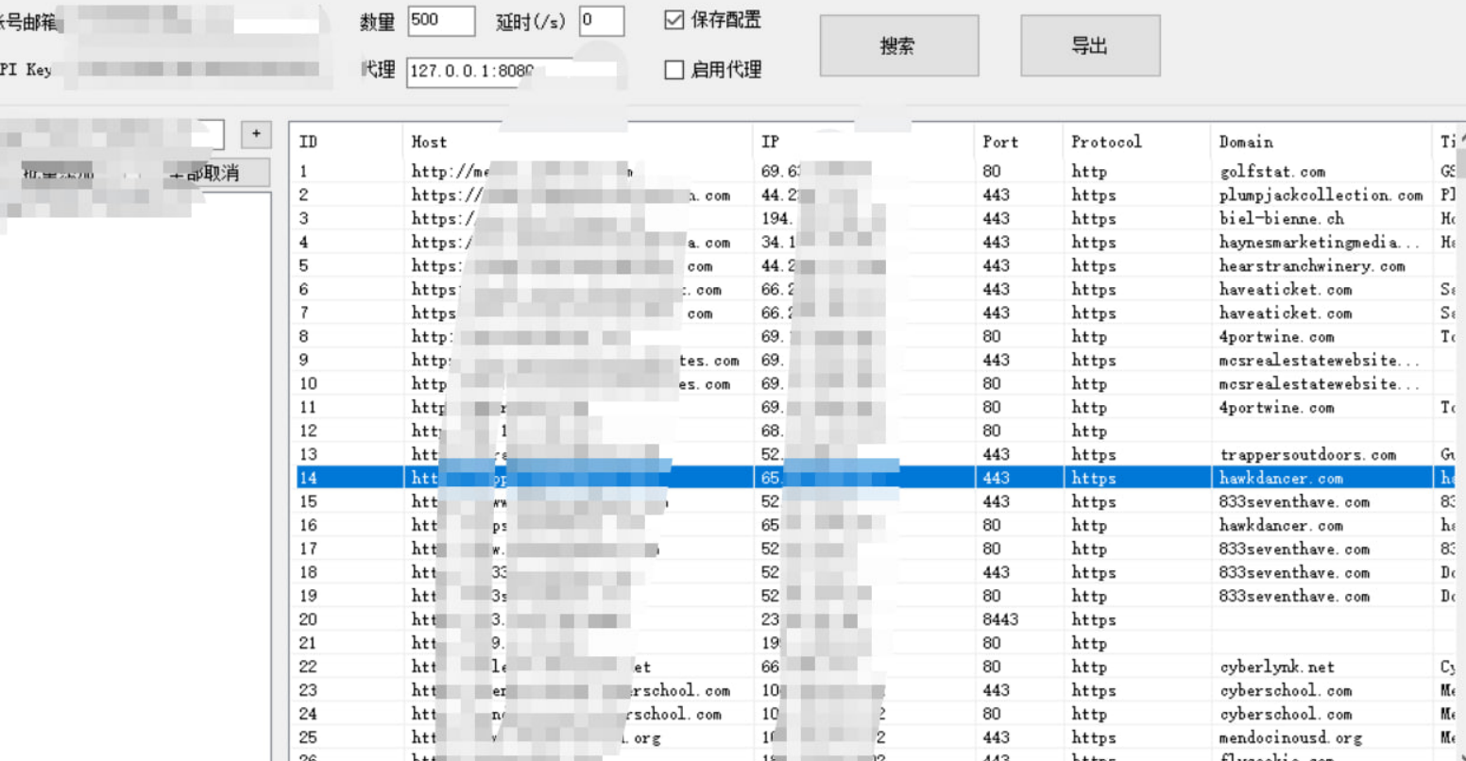Select the trappersoutdoors.com domain cell
Viewport: 1466px width, 761px height.
tap(1307, 455)
